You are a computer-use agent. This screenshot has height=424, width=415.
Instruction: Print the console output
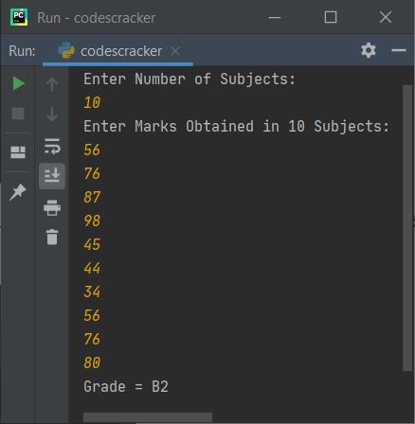52,207
